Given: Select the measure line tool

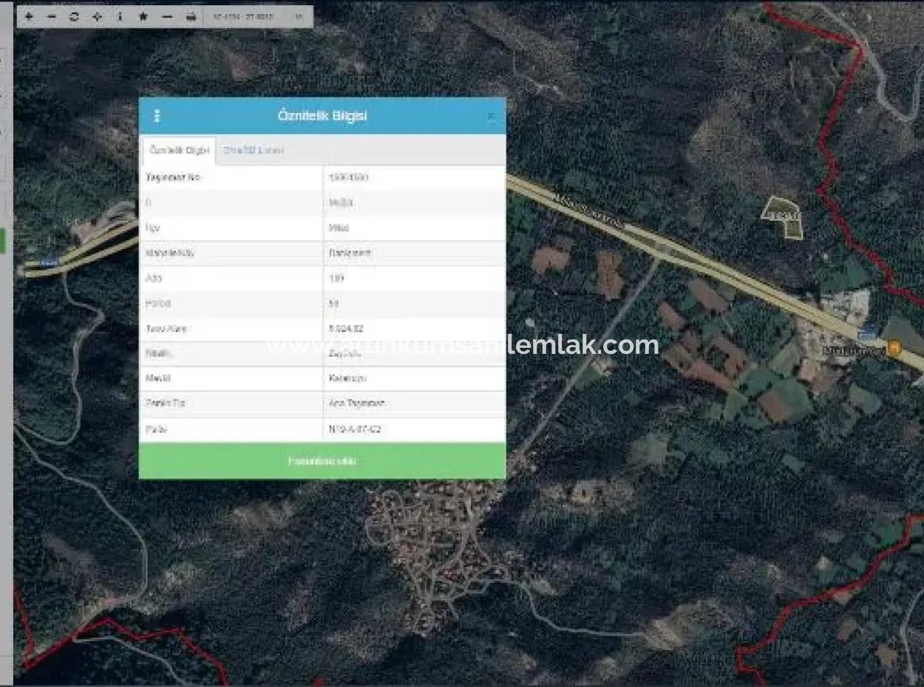Looking at the screenshot, I should [166, 16].
